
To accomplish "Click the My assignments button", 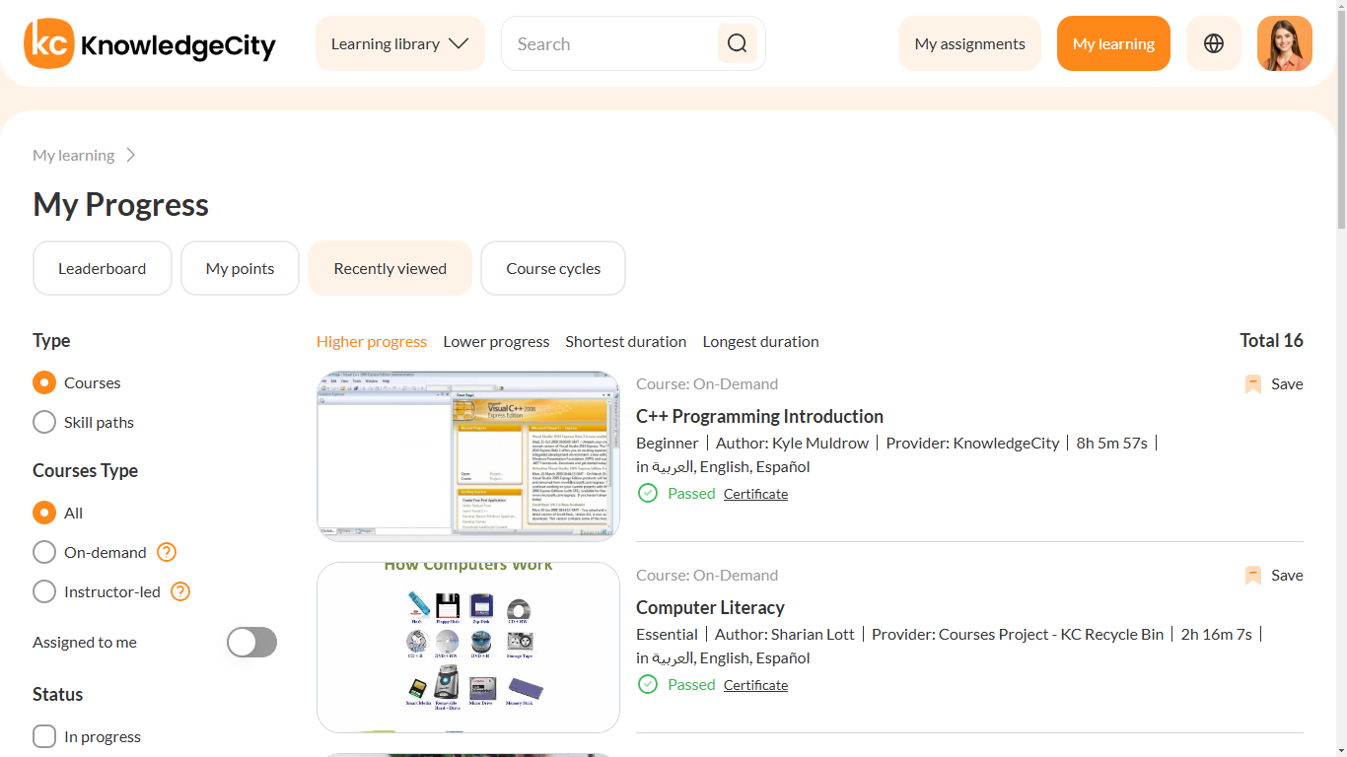I will [x=969, y=43].
